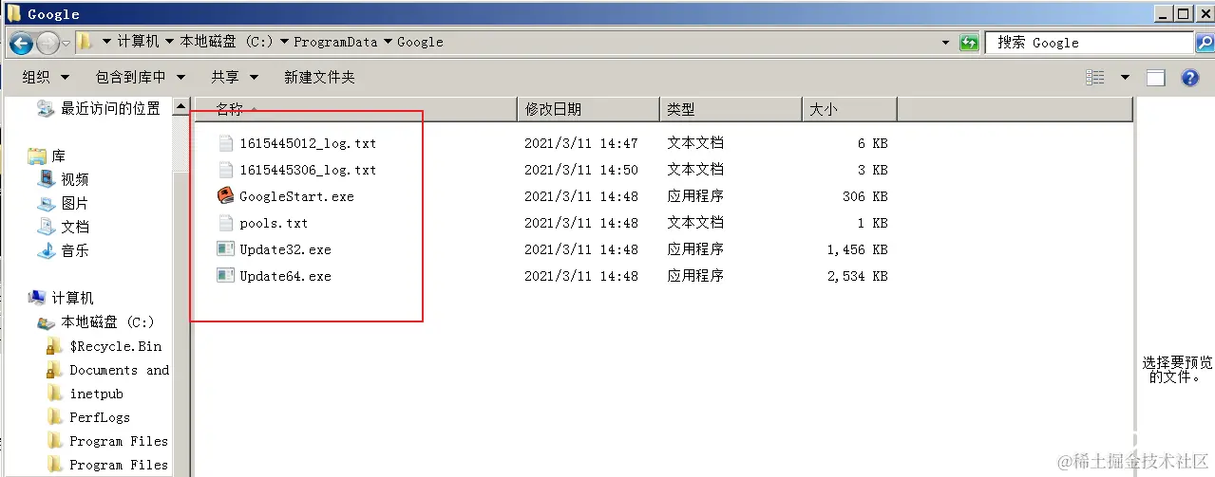Select 最近访问的位置 in the navigation pane

(111, 109)
